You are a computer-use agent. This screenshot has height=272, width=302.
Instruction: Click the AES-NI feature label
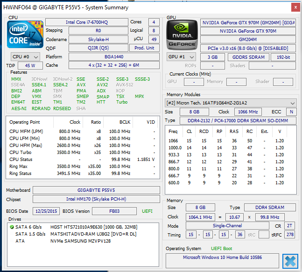click(x=19, y=109)
